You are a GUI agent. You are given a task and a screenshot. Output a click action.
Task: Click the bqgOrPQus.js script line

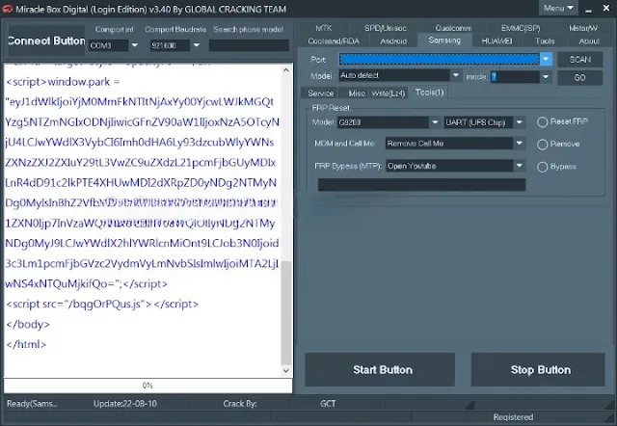[102, 304]
